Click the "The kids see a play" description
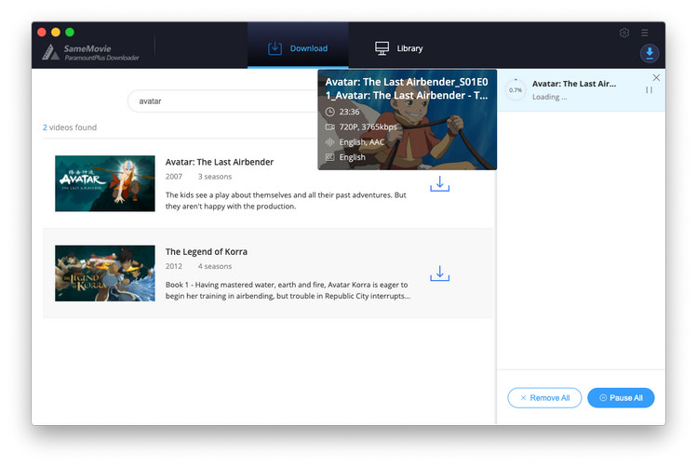697x467 pixels. coord(286,200)
